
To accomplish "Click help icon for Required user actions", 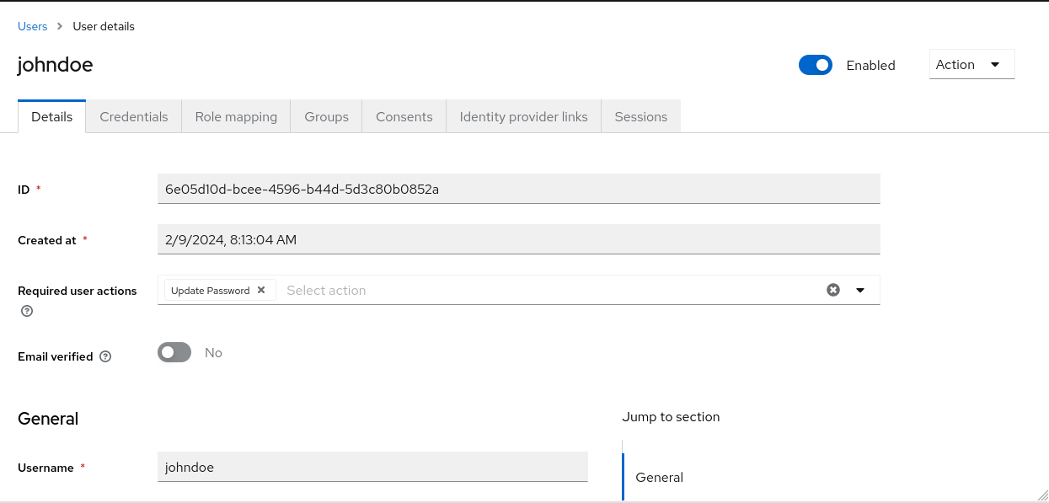I will click(27, 311).
